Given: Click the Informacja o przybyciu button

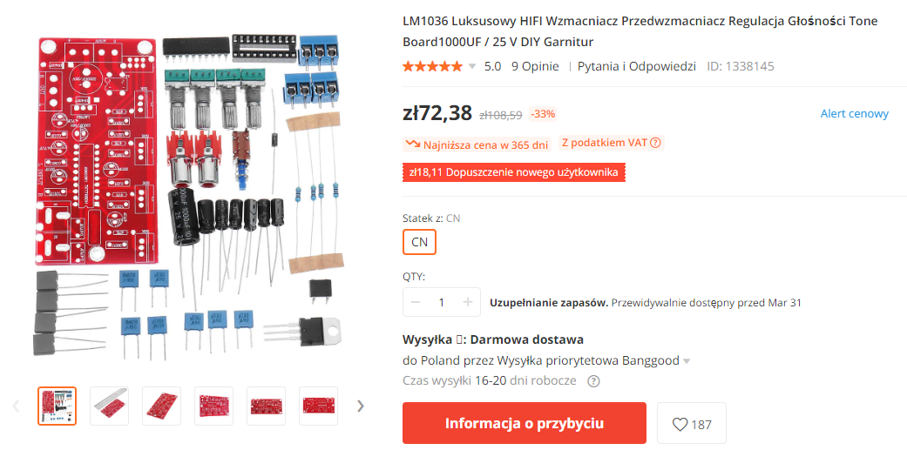Looking at the screenshot, I should (x=524, y=423).
